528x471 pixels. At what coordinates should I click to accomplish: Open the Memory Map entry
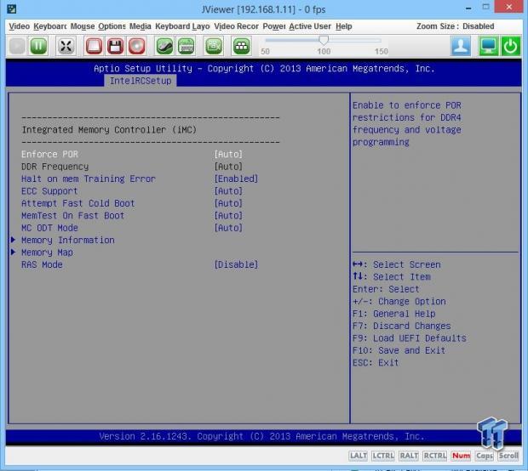(x=47, y=253)
